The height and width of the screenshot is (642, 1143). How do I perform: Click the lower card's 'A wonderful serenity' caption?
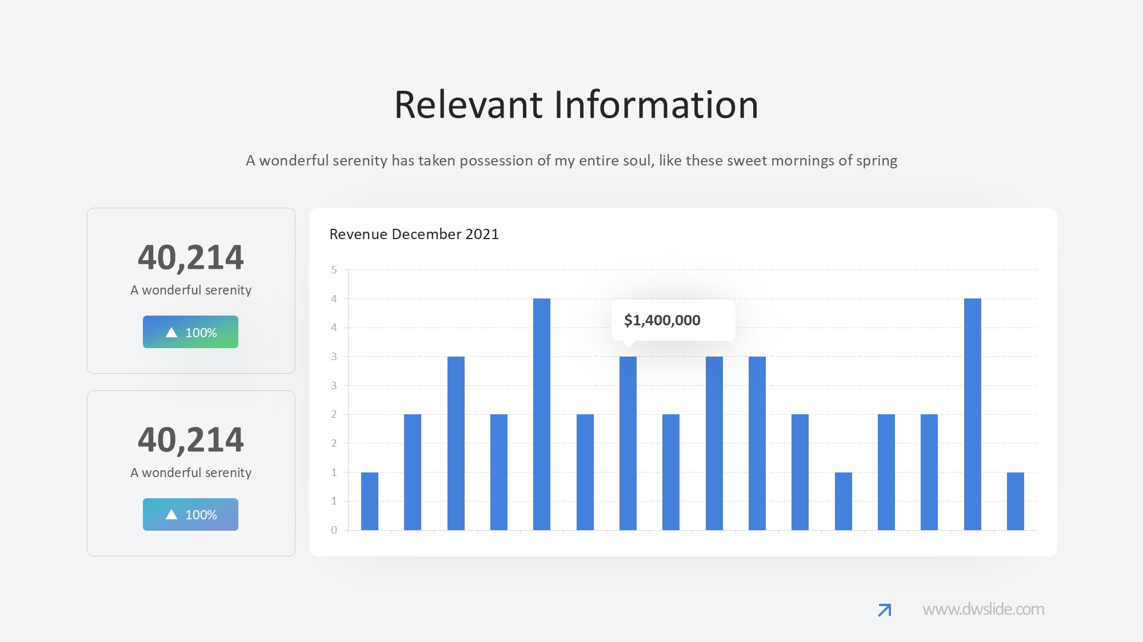point(191,473)
